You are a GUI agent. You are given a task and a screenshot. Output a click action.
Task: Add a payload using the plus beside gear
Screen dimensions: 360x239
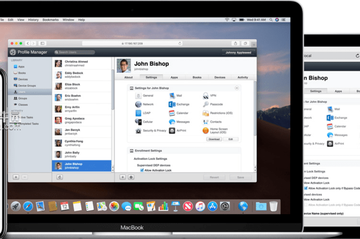pyautogui.click(x=123, y=177)
